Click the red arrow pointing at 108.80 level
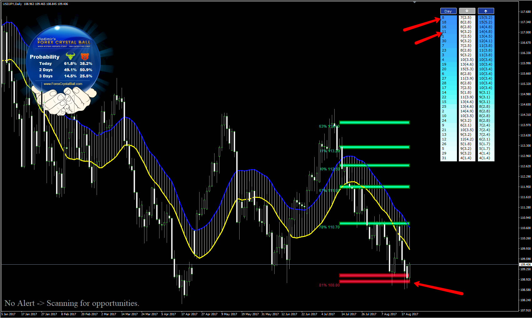This screenshot has width=532, height=318. click(438, 288)
